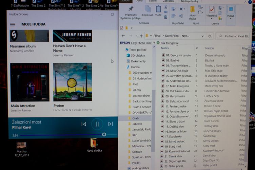The width and height of the screenshot is (255, 170).
Task: Go back with Explorer back arrow
Action: click(x=123, y=36)
